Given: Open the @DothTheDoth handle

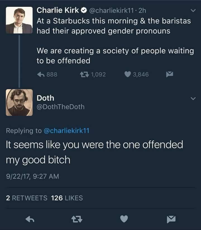Looking at the screenshot, I should [60, 107].
